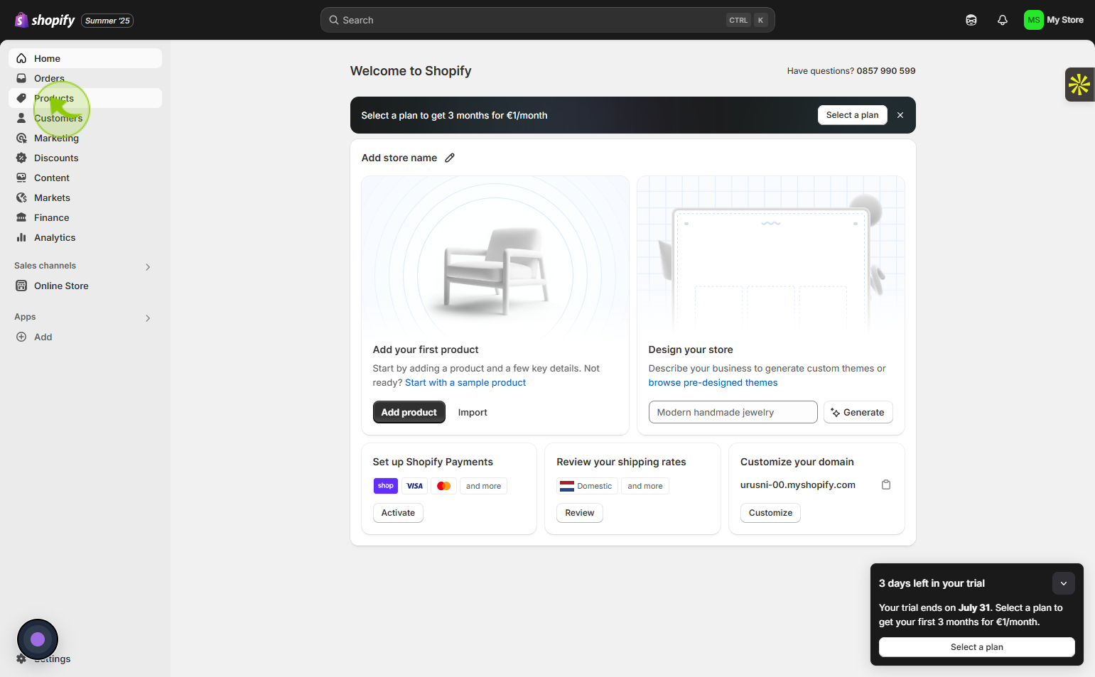Edit store name with the pencil icon
The width and height of the screenshot is (1095, 677).
450,158
